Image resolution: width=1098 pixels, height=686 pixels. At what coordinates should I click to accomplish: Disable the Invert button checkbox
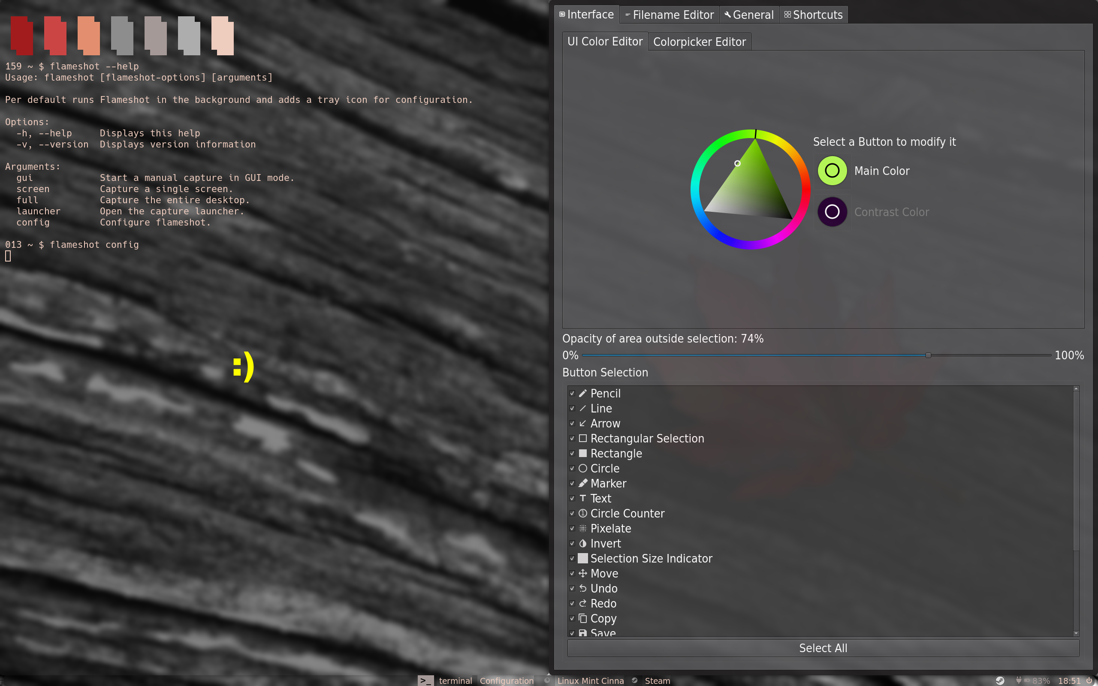tap(572, 544)
